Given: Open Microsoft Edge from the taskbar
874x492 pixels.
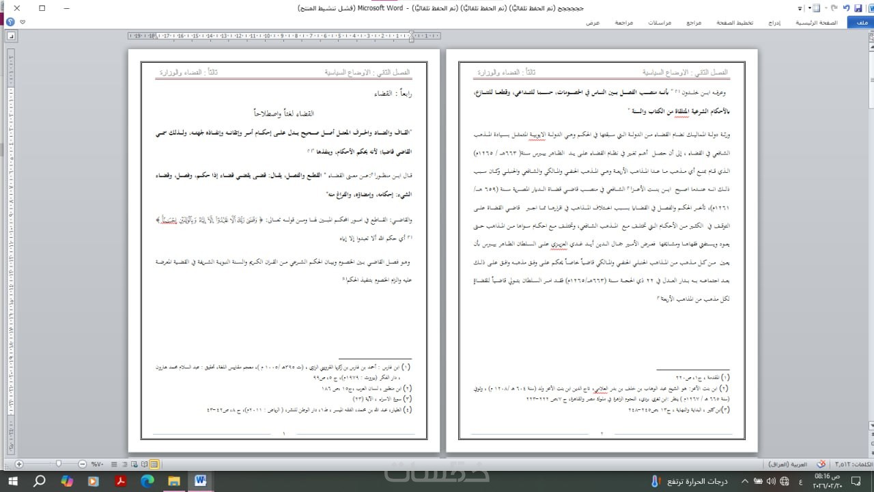Looking at the screenshot, I should pos(147,481).
